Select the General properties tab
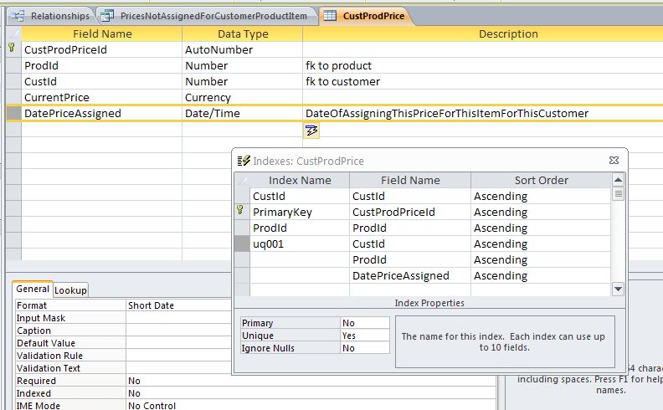The image size is (663, 410). click(33, 290)
